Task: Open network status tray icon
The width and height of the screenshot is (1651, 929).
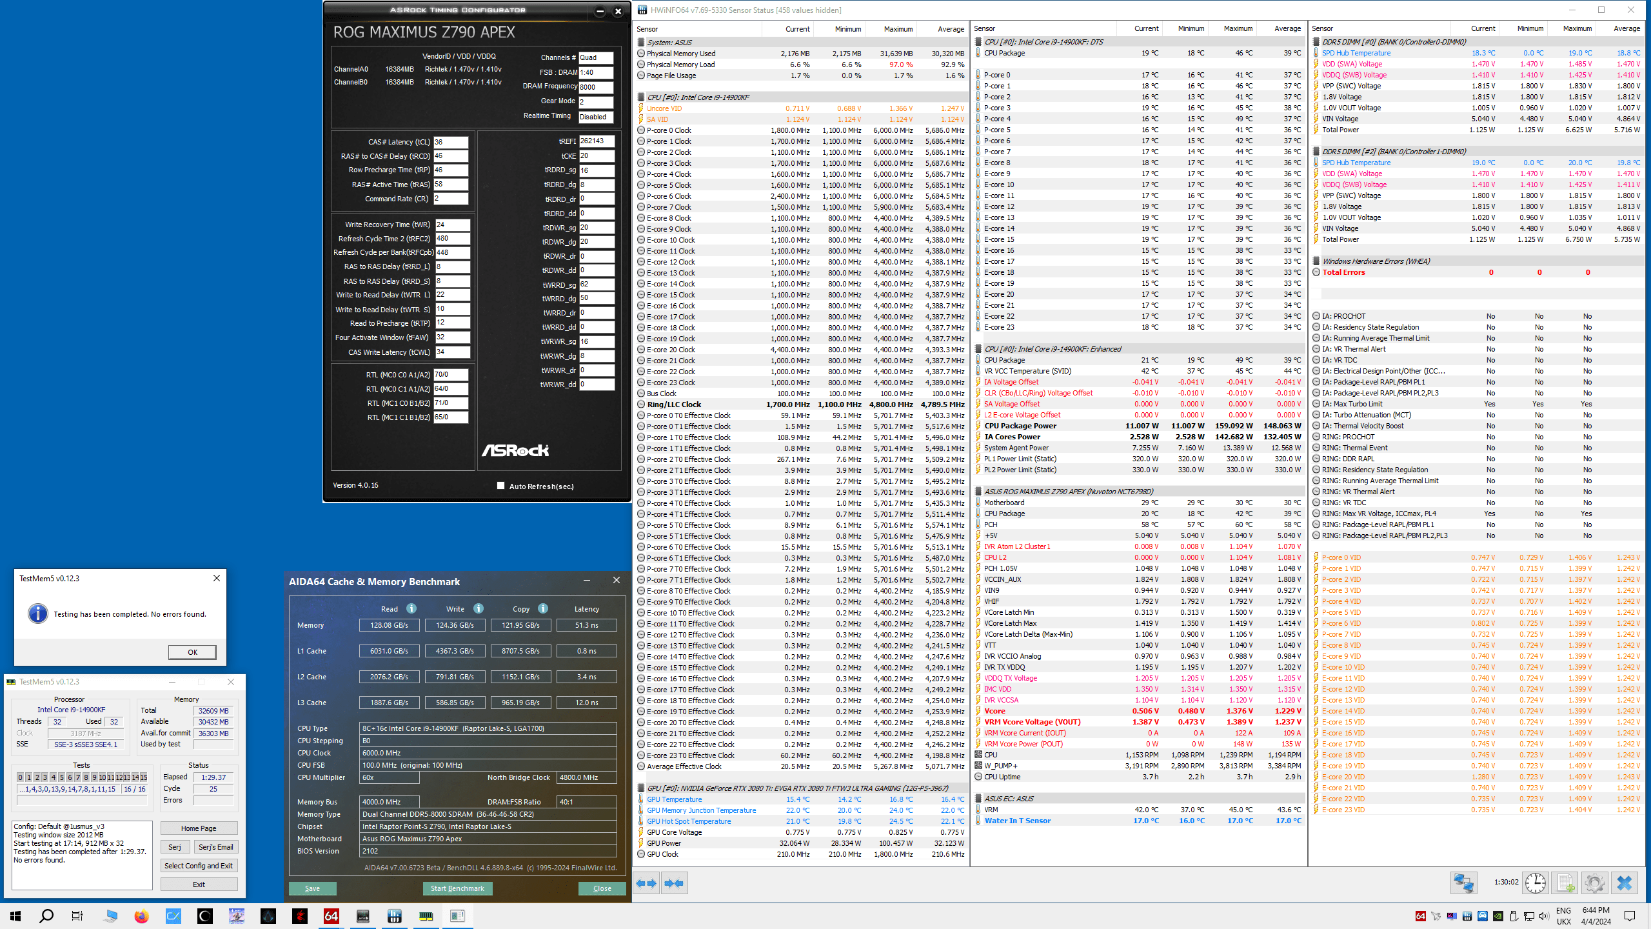Action: click(1528, 916)
